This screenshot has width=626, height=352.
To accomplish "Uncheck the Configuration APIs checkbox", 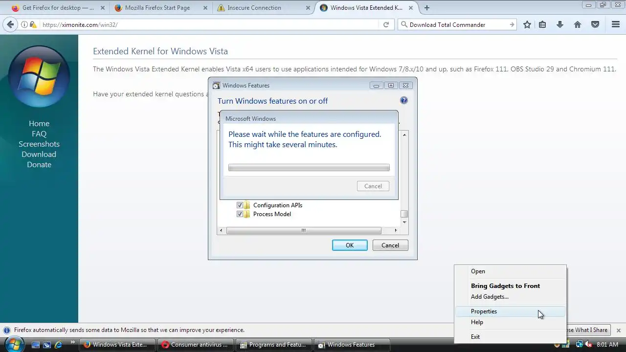I will pos(240,205).
